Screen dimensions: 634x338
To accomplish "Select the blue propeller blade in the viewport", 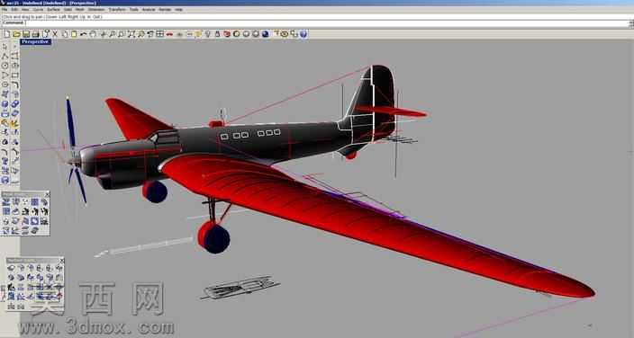I will [71, 121].
